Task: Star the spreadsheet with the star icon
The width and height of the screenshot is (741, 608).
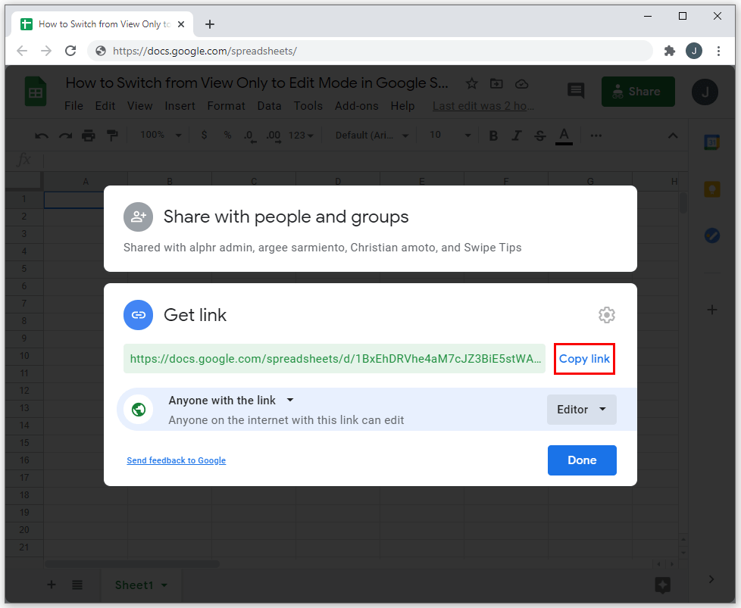Action: 471,84
